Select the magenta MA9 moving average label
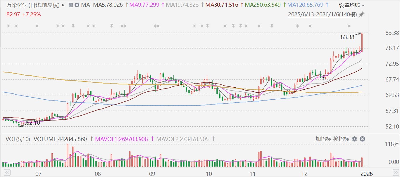 pos(144,5)
